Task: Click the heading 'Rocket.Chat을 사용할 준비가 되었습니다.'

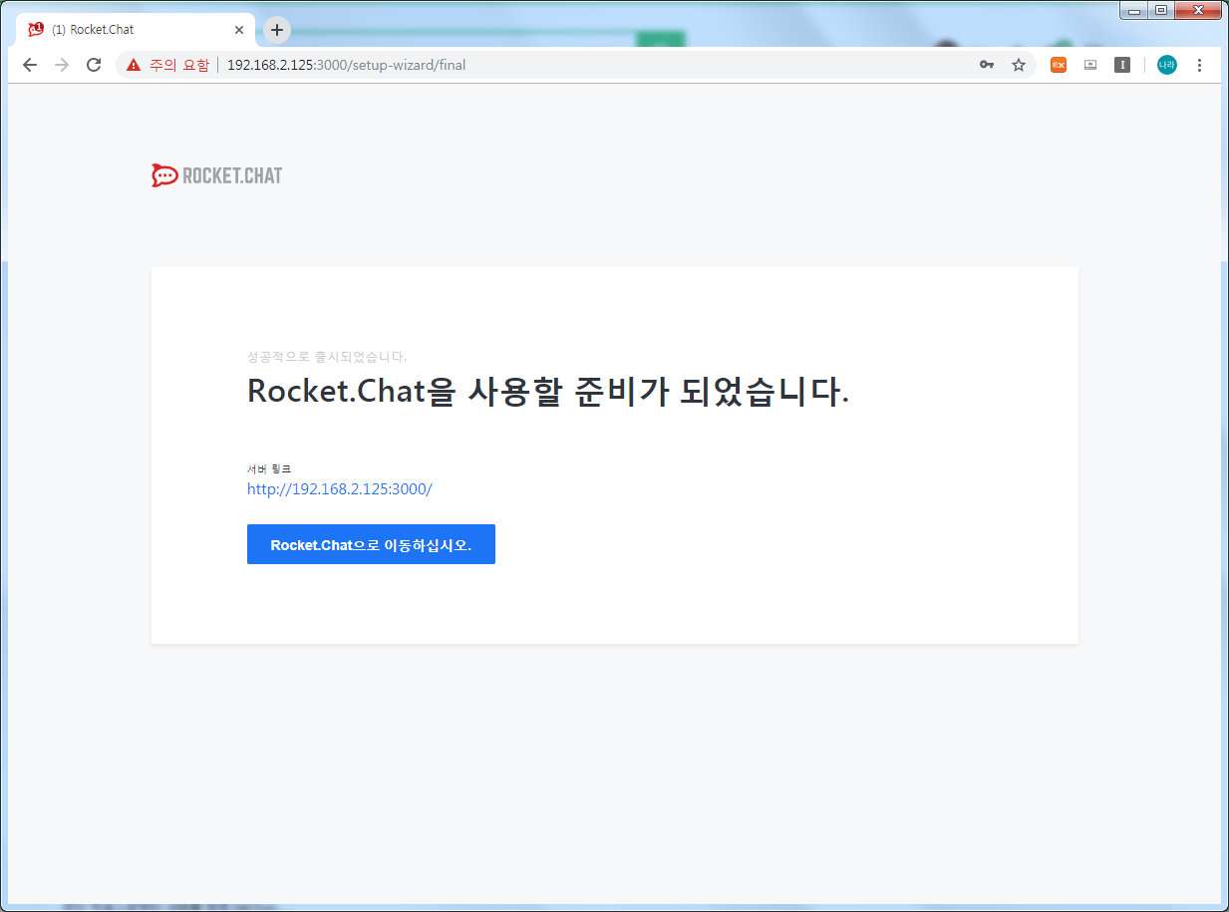Action: point(548,392)
